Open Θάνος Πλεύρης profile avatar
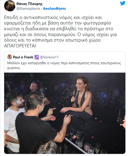The image size is (128, 156). [x=10, y=6]
